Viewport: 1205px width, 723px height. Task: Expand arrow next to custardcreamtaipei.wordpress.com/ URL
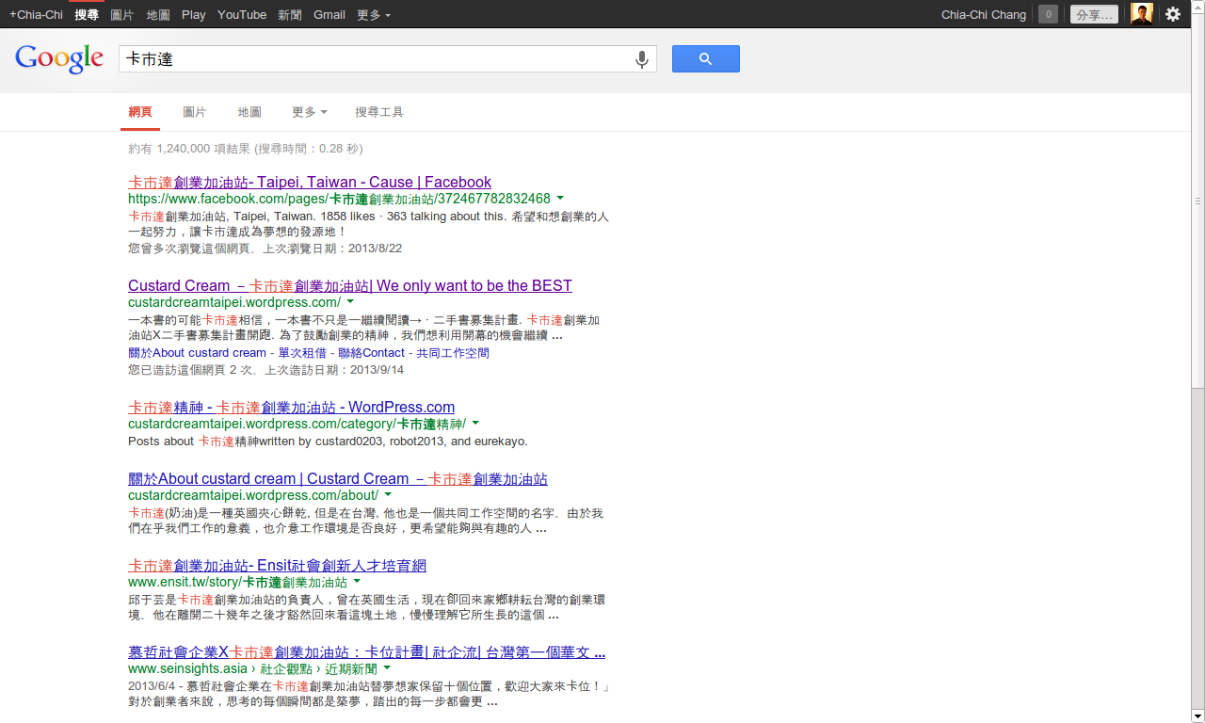(x=350, y=302)
